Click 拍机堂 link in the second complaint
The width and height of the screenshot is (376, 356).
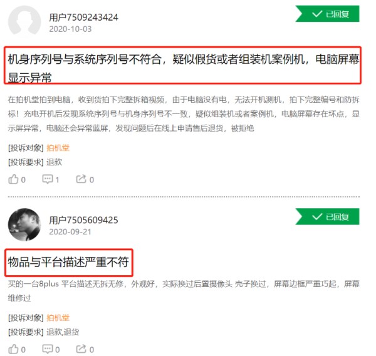58,318
